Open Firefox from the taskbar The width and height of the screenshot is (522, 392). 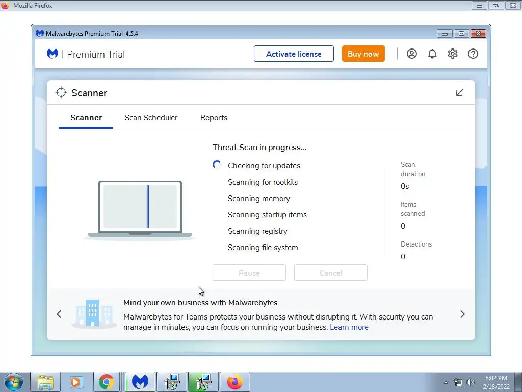(x=234, y=382)
